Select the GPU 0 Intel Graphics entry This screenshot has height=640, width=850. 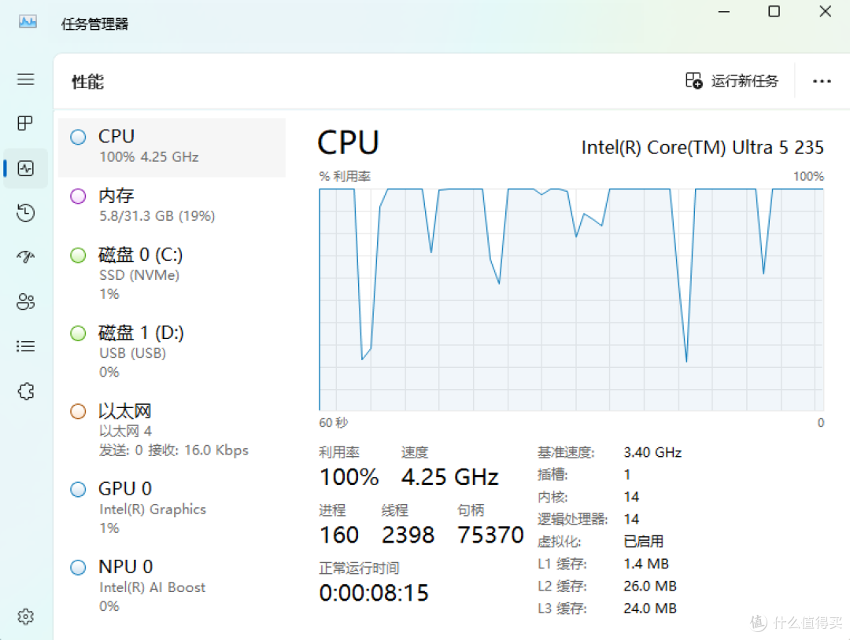[x=172, y=508]
